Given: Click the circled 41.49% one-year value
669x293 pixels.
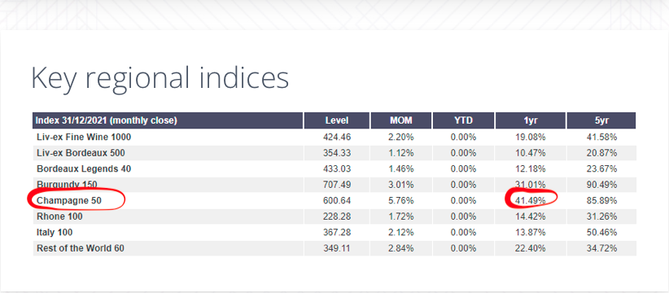Looking at the screenshot, I should click(531, 200).
